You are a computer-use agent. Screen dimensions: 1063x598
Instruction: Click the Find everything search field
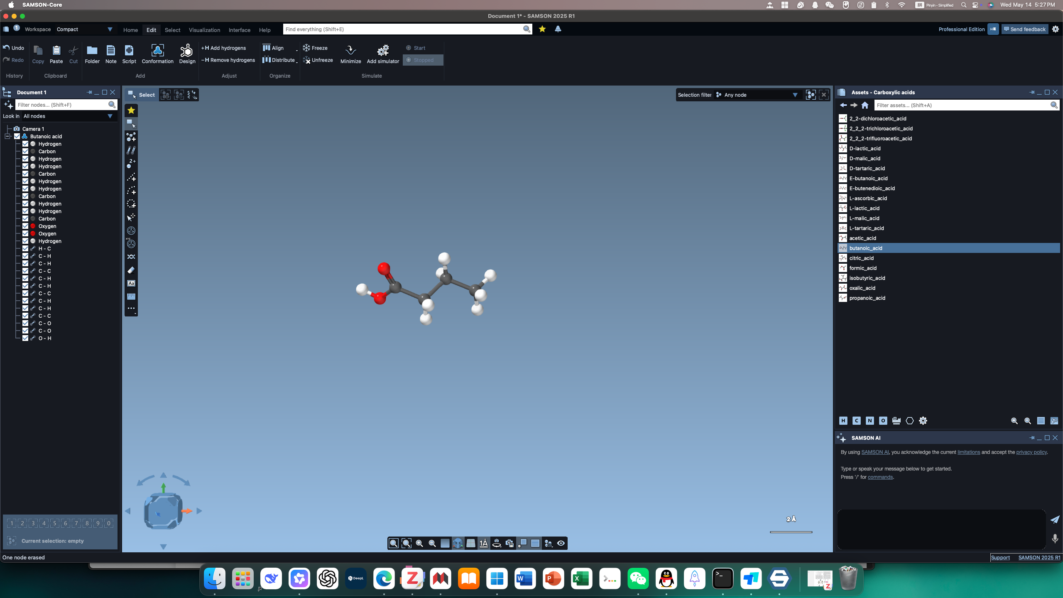click(403, 29)
